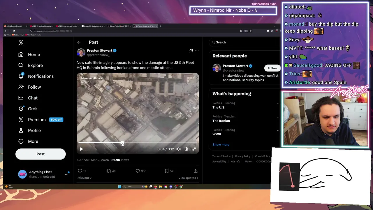373x210 pixels.
Task: Switch to At least 153 dead tab
Action: (x=93, y=26)
